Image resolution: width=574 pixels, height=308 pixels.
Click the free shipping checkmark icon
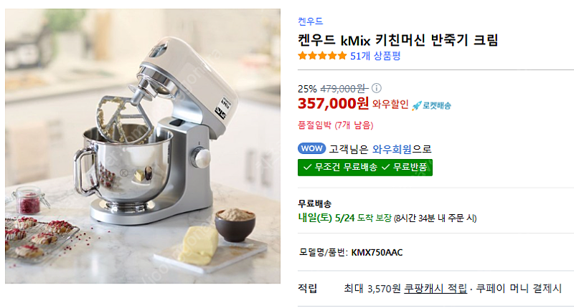click(307, 168)
